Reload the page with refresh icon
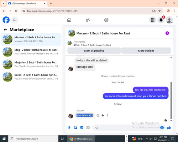Screen dimensions: 178x142 pyautogui.click(x=16, y=11)
